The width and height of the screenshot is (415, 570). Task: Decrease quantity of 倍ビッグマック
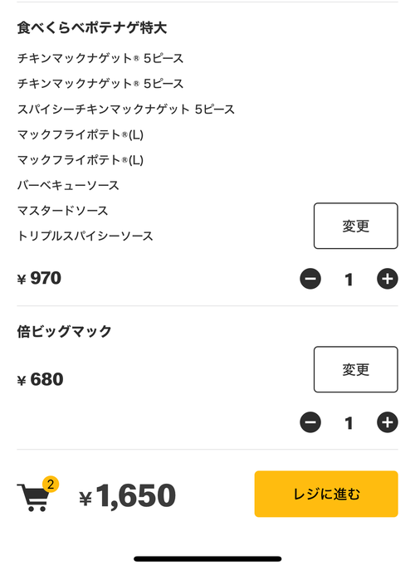310,422
